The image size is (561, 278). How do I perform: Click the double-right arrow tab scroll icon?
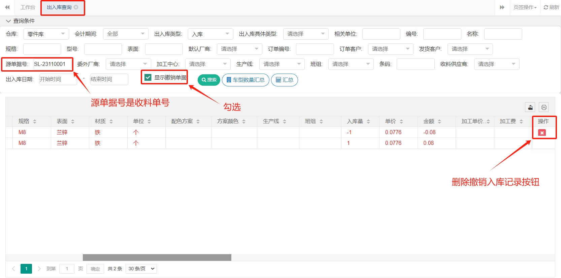502,7
